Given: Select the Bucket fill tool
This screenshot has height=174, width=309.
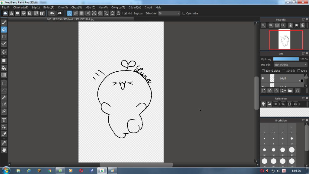Looking at the screenshot, I should [x=4, y=68].
